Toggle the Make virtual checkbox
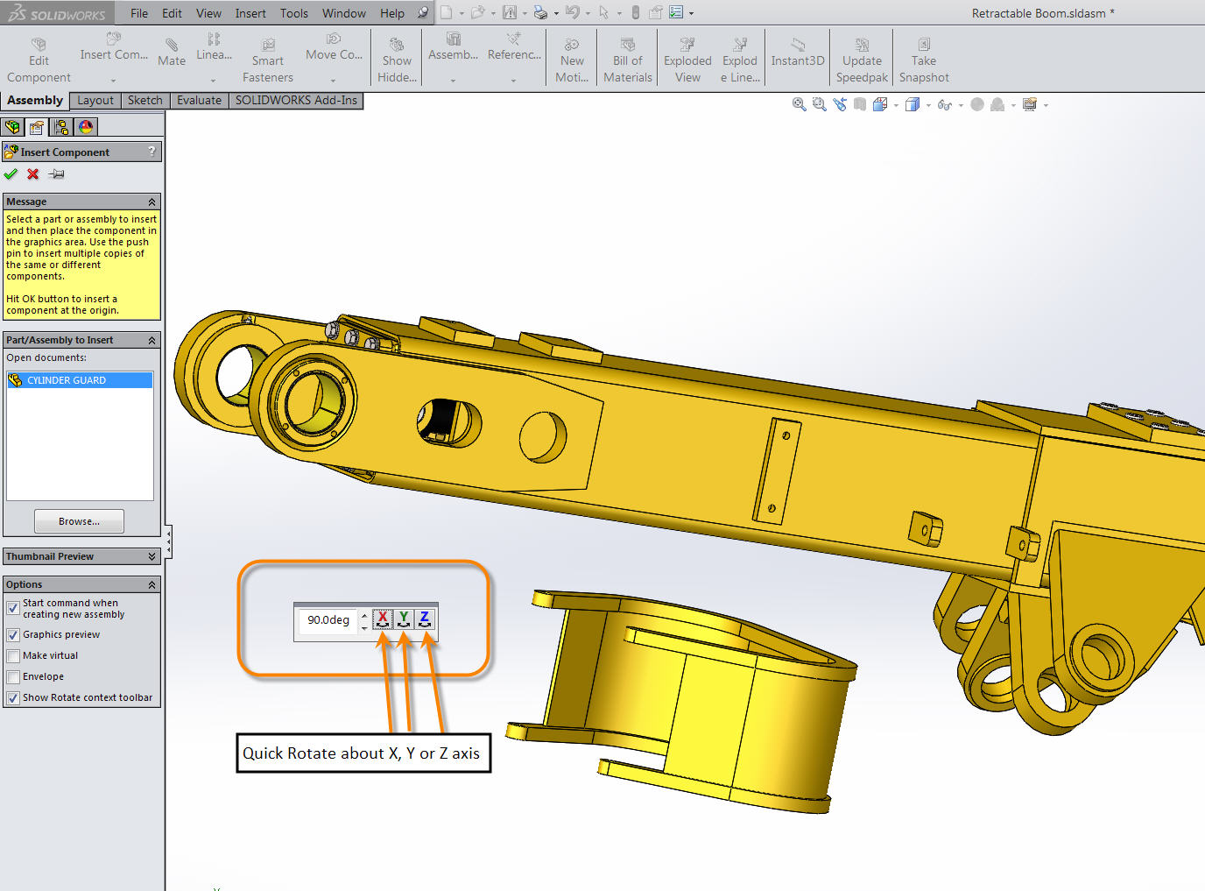Viewport: 1205px width, 891px height. [x=13, y=654]
